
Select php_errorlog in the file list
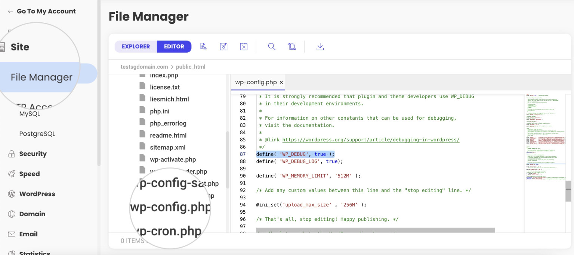[x=168, y=123]
